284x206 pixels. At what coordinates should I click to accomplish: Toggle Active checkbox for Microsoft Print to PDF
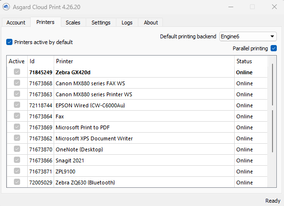pos(17,127)
